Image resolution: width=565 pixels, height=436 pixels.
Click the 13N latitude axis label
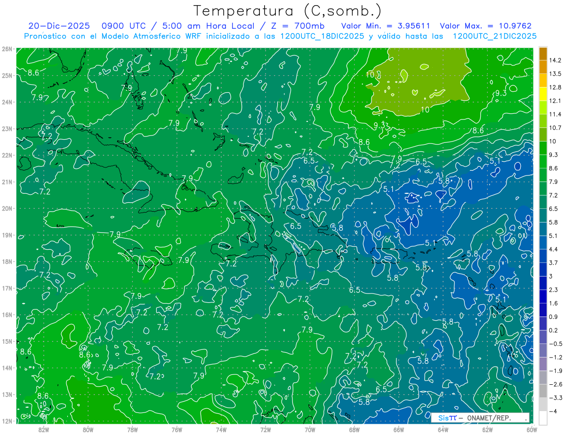click(x=7, y=394)
